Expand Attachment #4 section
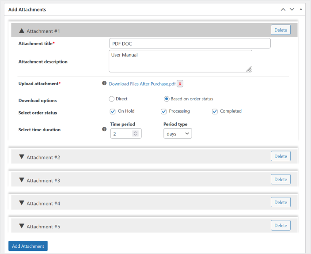Viewport: 311px width, 254px height. click(22, 203)
